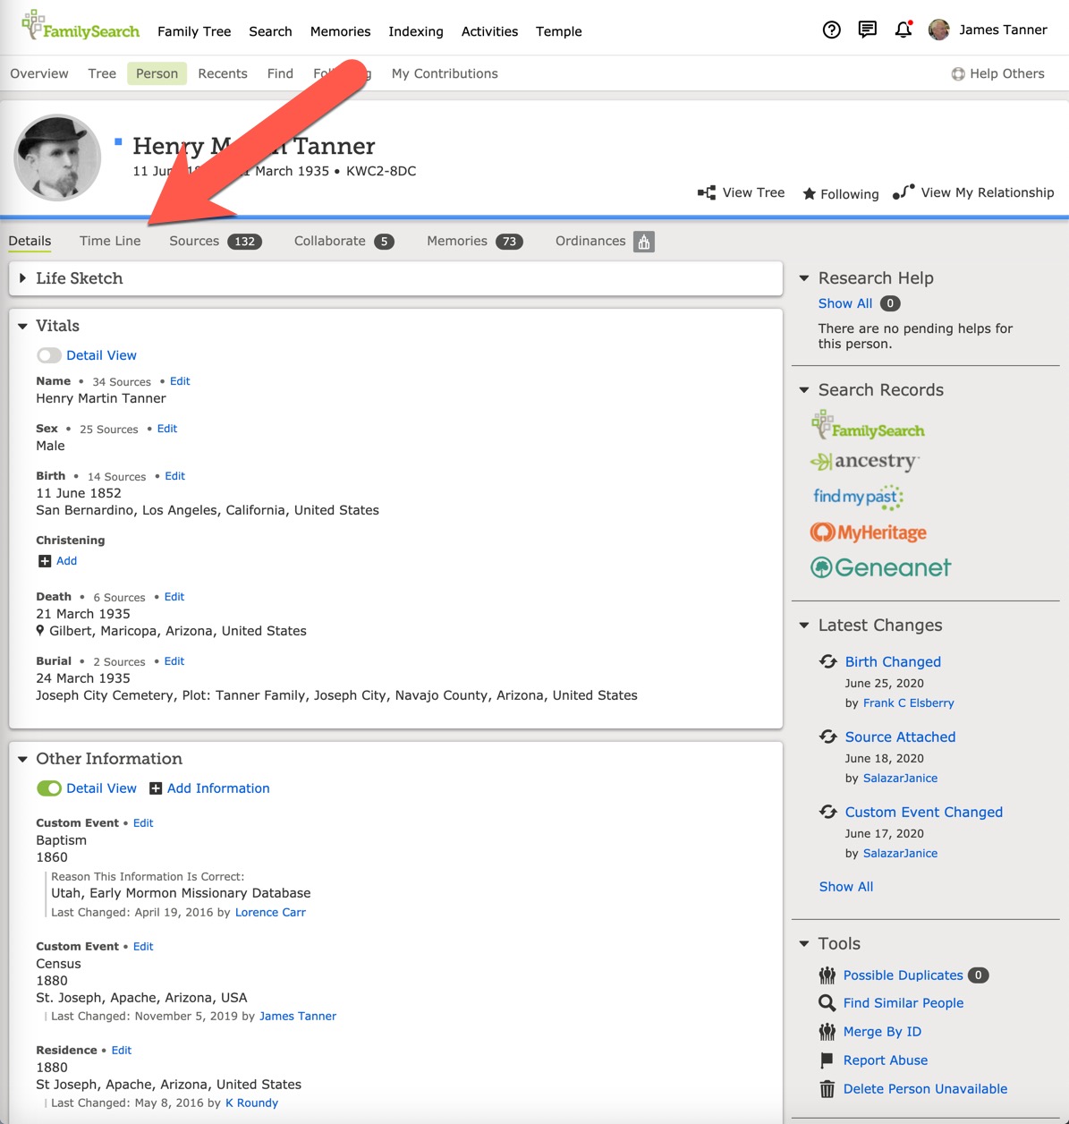Expand the Life Sketch section
Image resolution: width=1069 pixels, height=1124 pixels.
22,278
